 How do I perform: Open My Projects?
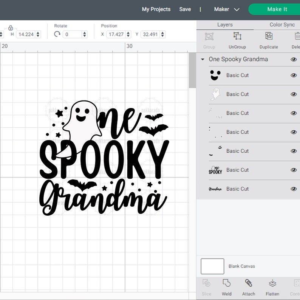pyautogui.click(x=156, y=9)
